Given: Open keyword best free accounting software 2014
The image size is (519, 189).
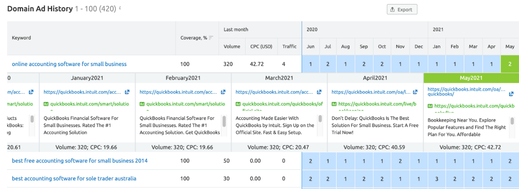Looking at the screenshot, I should (80, 161).
